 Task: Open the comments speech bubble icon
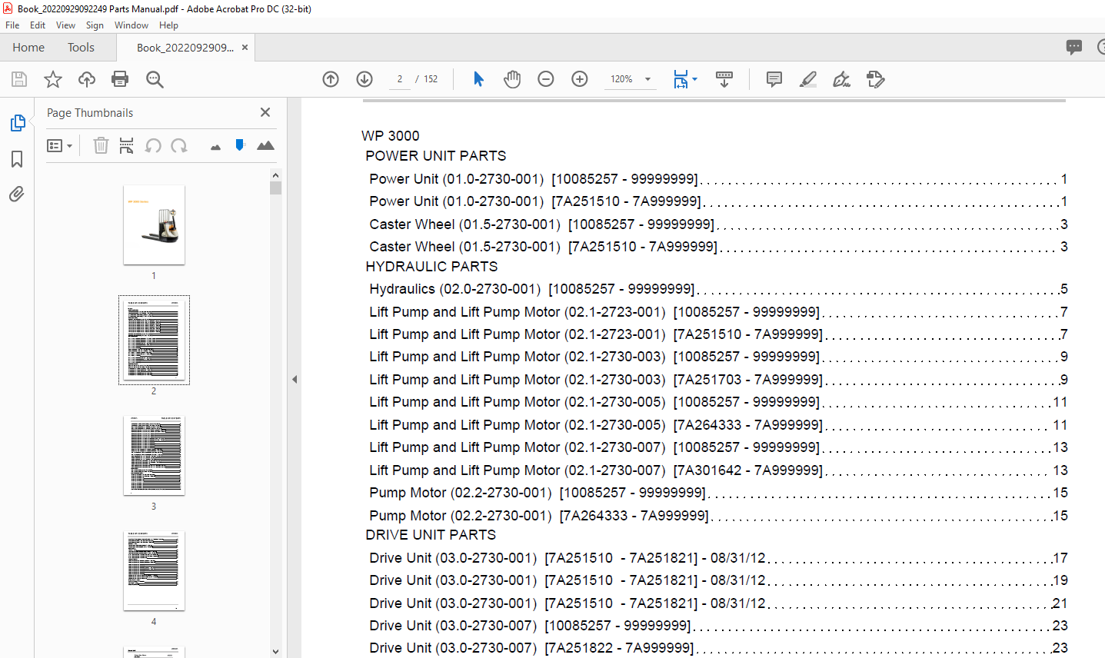[x=1074, y=47]
